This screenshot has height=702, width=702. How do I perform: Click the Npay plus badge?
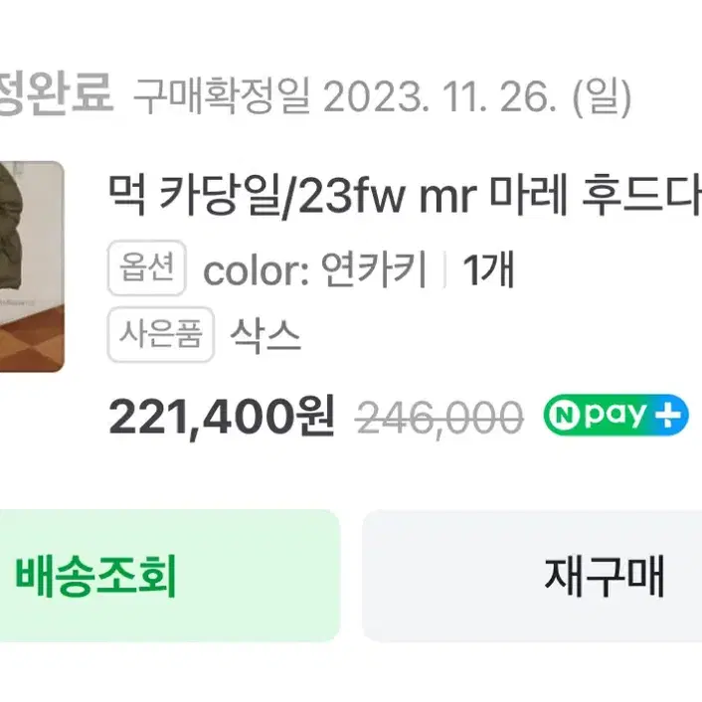pos(616,415)
